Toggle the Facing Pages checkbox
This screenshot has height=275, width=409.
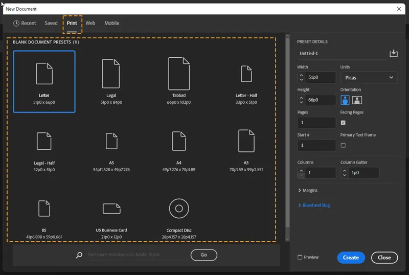[343, 123]
